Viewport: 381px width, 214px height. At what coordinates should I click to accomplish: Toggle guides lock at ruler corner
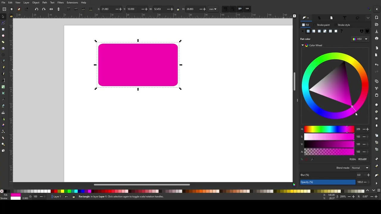pyautogui.click(x=11, y=16)
